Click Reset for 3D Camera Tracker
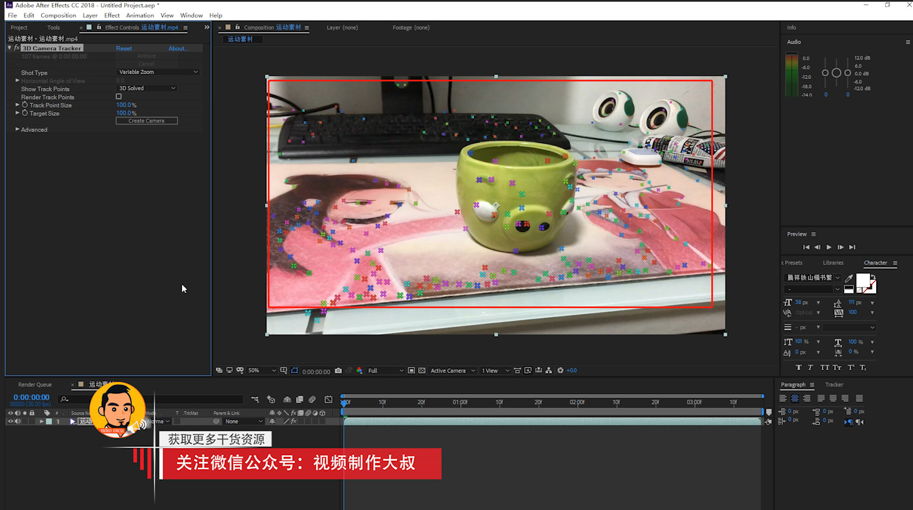913x510 pixels. pos(124,49)
